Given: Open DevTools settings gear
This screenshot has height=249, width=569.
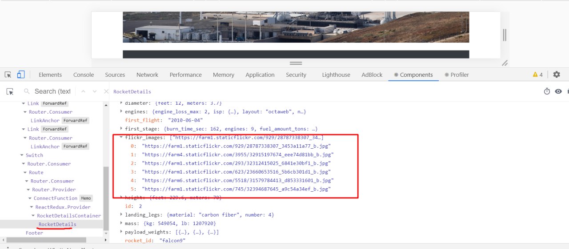Looking at the screenshot, I should 557,75.
